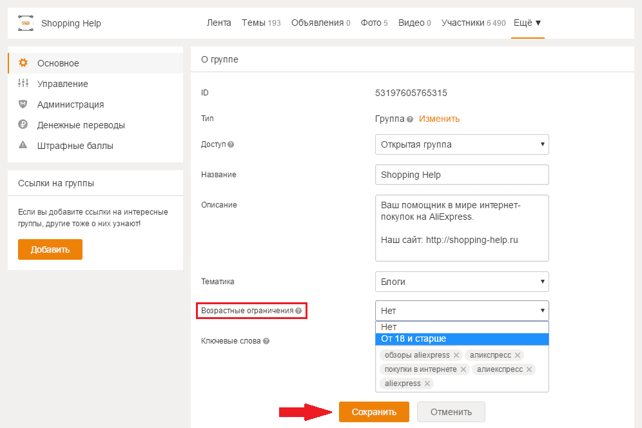Remove the обзоры aliexpress keyword tag
Viewport: 642px width, 428px height.
coord(456,355)
